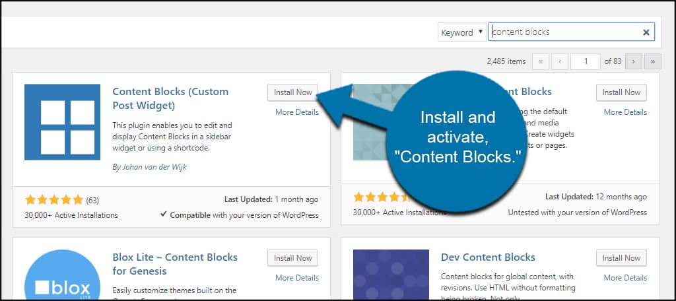Click the Content Blocks plugin grid icon
Image resolution: width=676 pixels, height=301 pixels.
(x=63, y=122)
